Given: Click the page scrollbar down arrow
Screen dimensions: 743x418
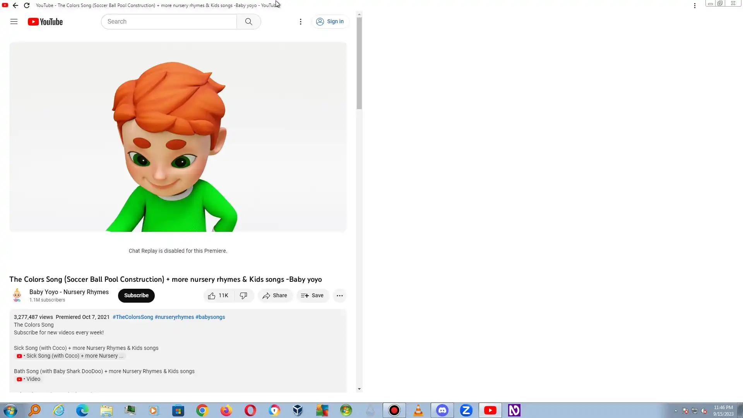Looking at the screenshot, I should tap(359, 389).
